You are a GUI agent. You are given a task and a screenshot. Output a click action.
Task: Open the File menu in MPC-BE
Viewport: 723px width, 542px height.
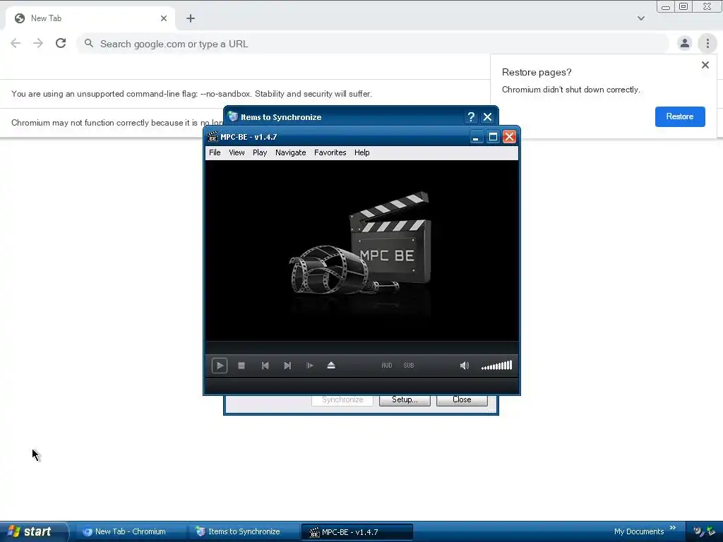(215, 152)
